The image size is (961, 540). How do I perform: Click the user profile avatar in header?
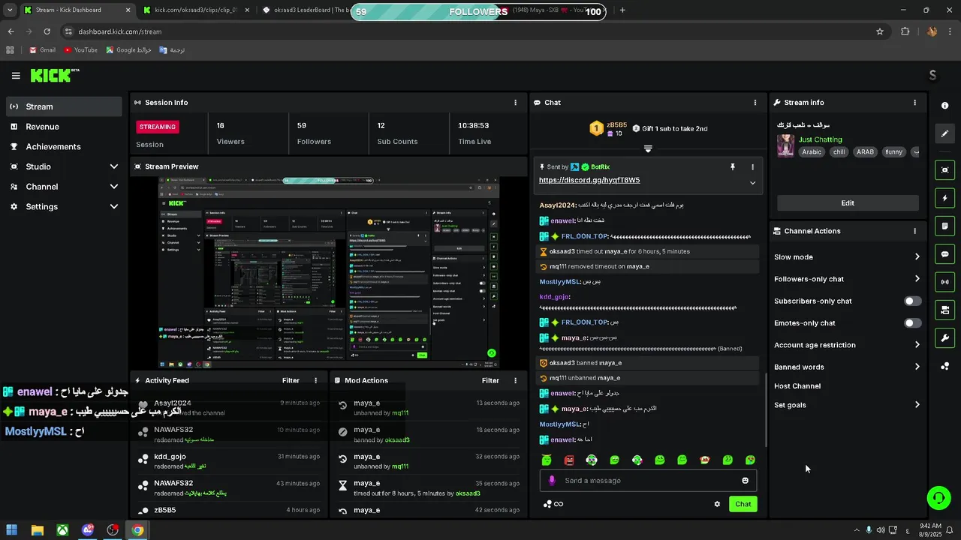932,75
